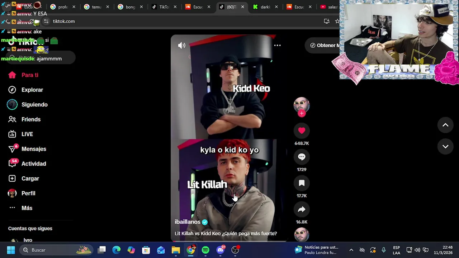
Task: Click the Cuentas que sigues heading
Action: [x=30, y=228]
